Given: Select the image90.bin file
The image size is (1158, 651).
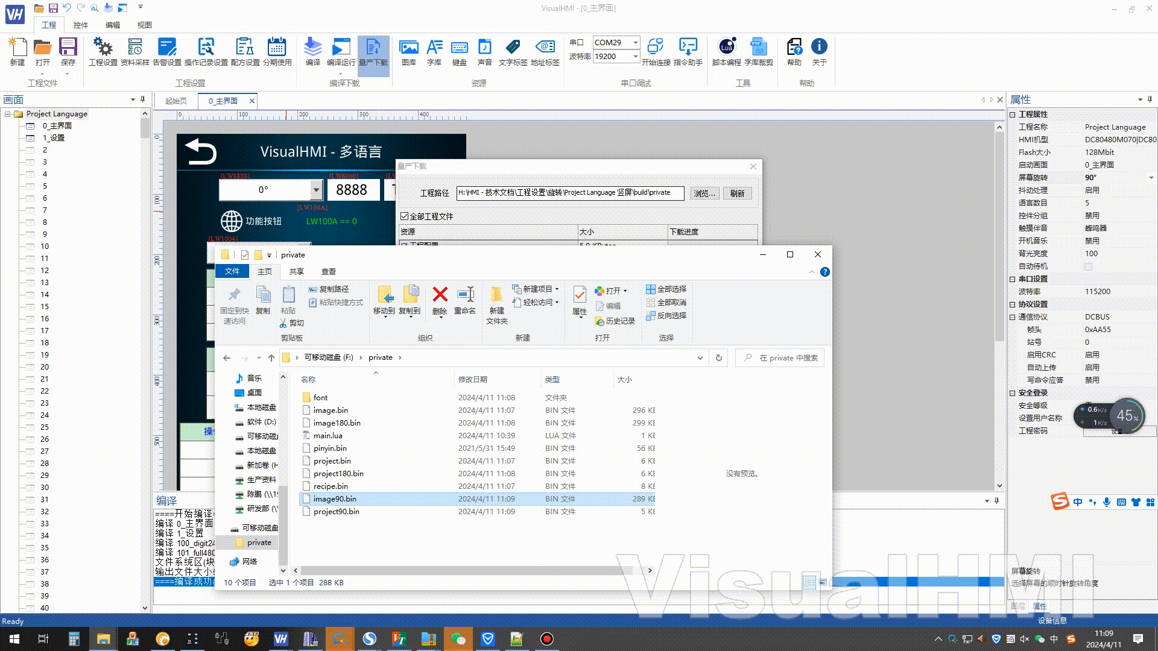Looking at the screenshot, I should point(335,499).
